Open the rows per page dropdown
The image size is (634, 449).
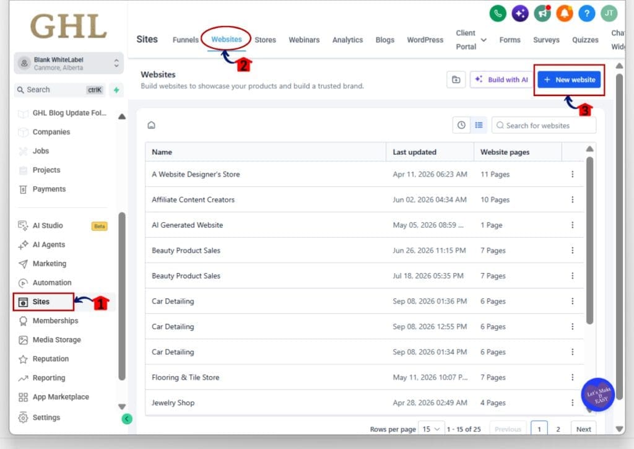[x=431, y=429]
